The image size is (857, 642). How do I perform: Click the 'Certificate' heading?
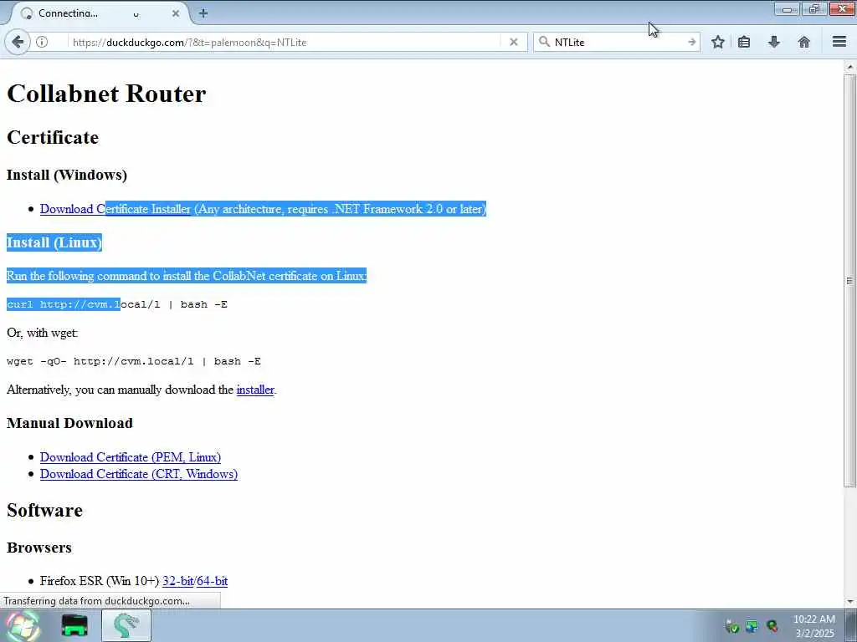53,138
